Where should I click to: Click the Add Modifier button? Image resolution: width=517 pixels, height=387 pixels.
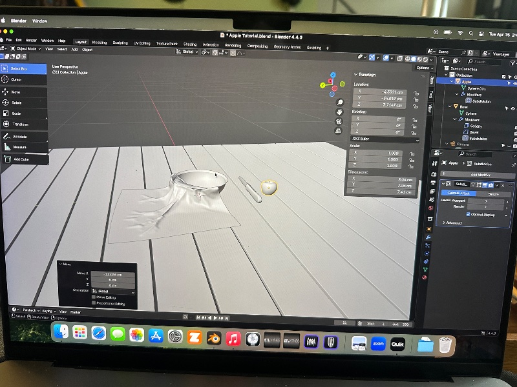pos(478,175)
